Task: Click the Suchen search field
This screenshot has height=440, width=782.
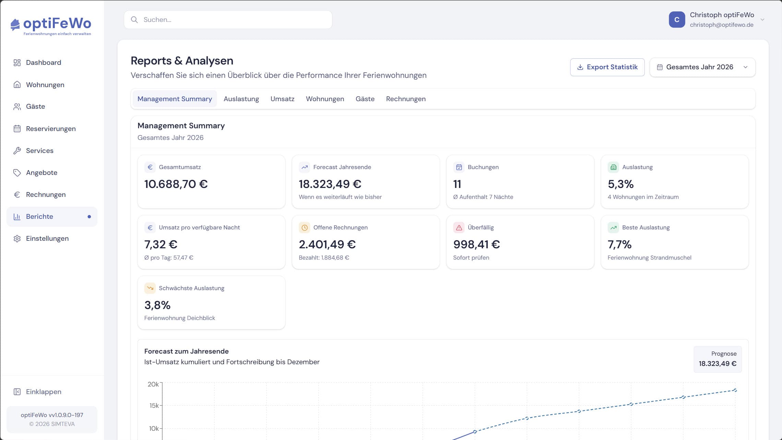Action: click(x=228, y=20)
